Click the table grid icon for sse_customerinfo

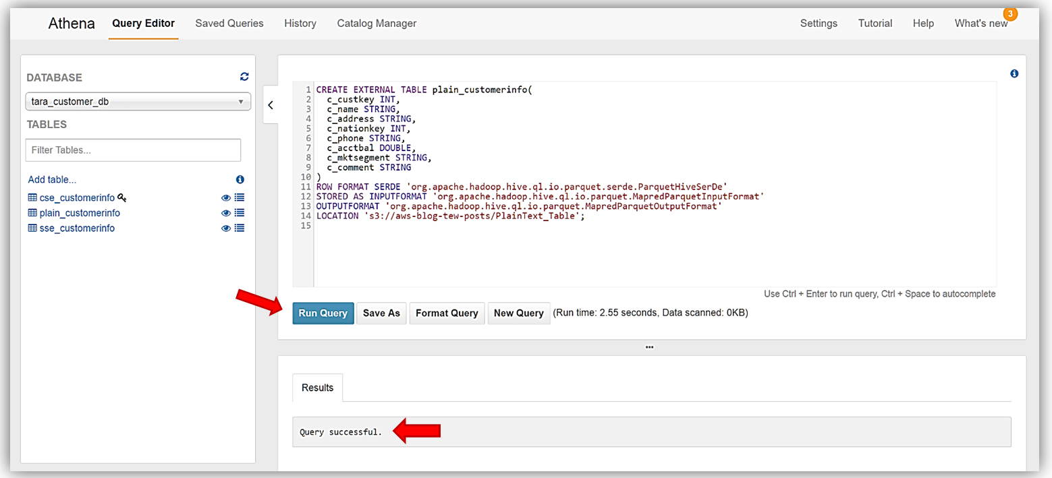pyautogui.click(x=32, y=229)
